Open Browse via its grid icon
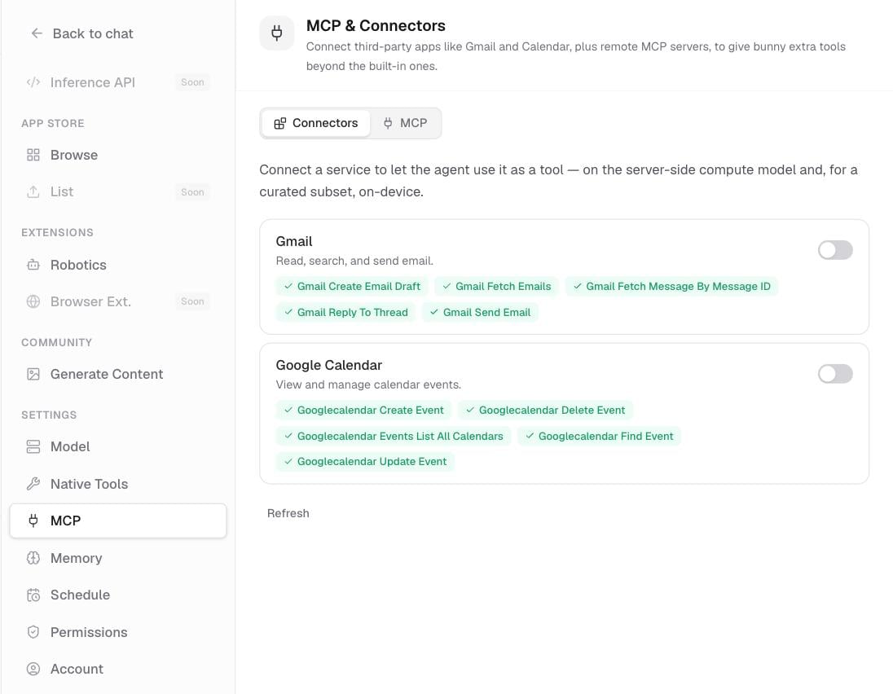 [x=33, y=155]
